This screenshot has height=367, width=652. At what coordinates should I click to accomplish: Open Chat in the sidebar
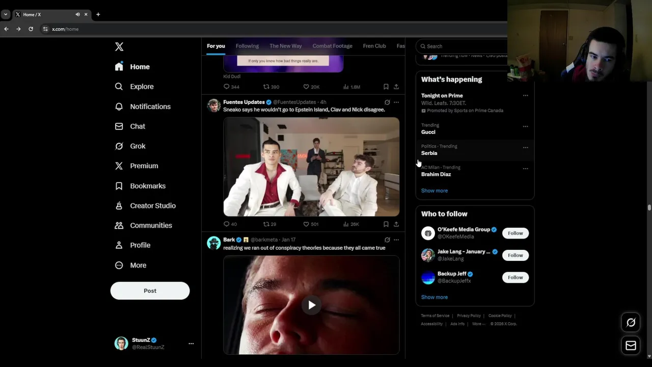tap(130, 126)
